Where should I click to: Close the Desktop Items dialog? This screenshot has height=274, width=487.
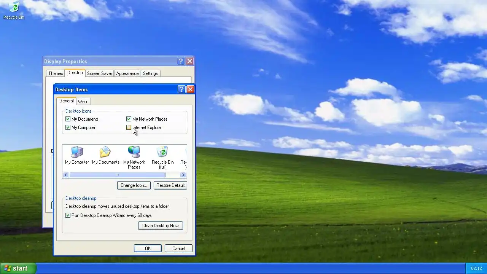(190, 89)
